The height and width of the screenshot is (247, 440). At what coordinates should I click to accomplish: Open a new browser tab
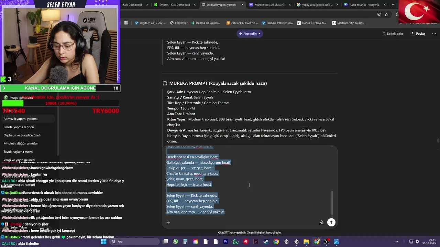coord(393,5)
